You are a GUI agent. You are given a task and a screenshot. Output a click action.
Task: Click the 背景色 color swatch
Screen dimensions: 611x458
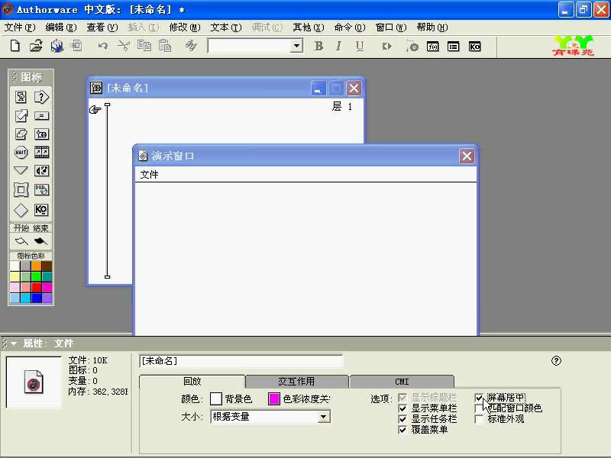pos(216,398)
